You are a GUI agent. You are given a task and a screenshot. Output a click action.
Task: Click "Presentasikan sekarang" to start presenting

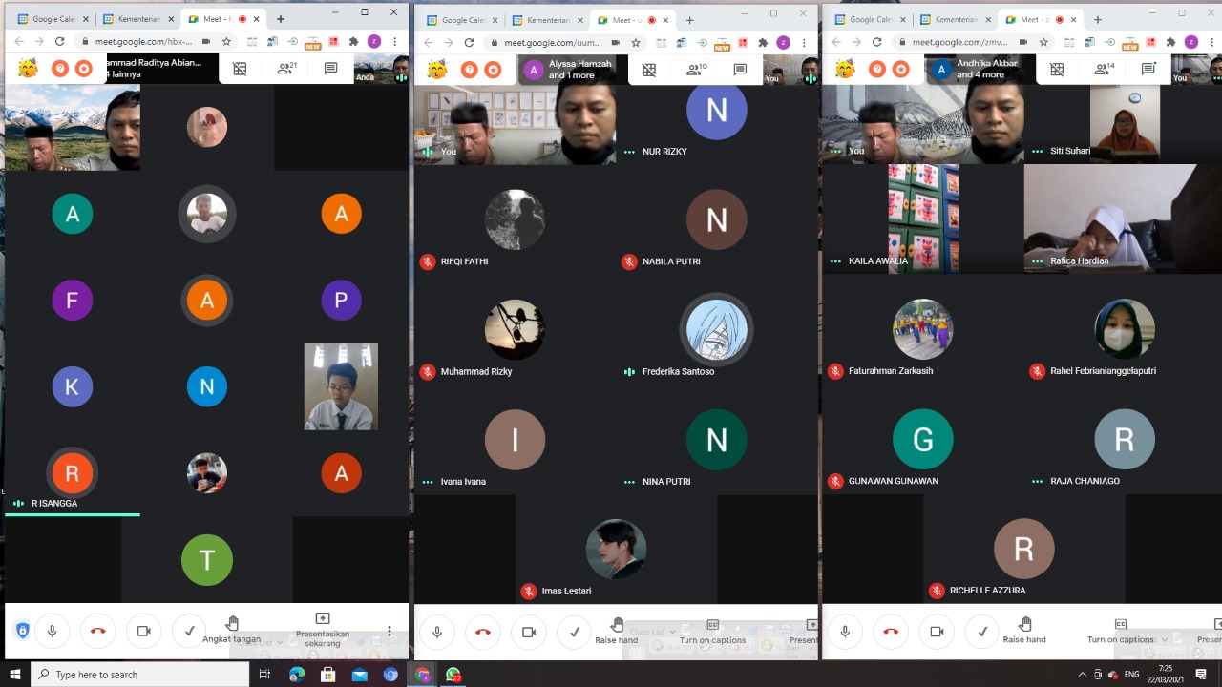(323, 630)
